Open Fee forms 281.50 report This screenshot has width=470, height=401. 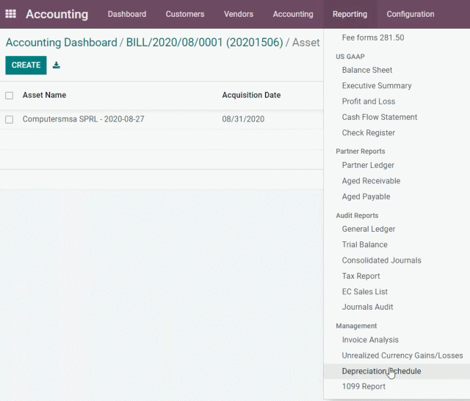click(373, 38)
